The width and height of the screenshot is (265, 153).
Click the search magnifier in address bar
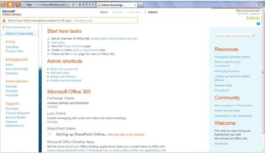(x=73, y=5)
